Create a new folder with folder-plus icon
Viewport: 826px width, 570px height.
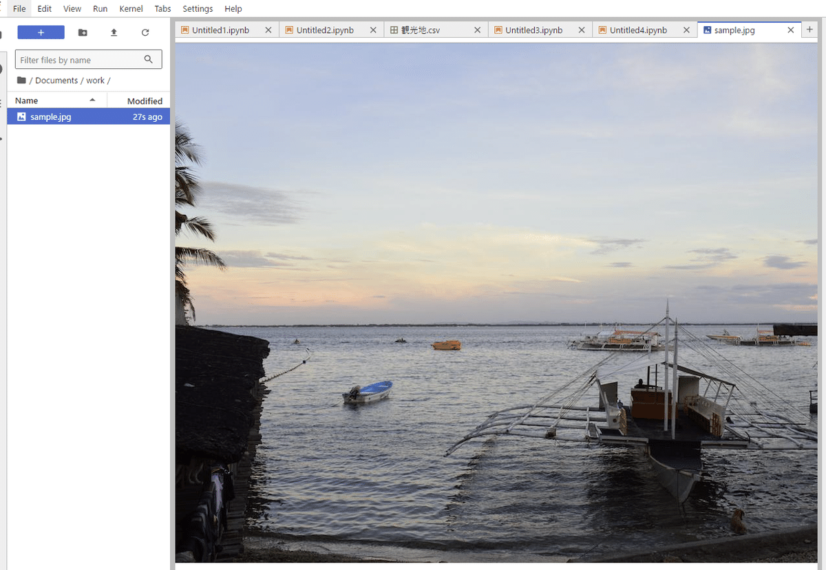(x=83, y=32)
